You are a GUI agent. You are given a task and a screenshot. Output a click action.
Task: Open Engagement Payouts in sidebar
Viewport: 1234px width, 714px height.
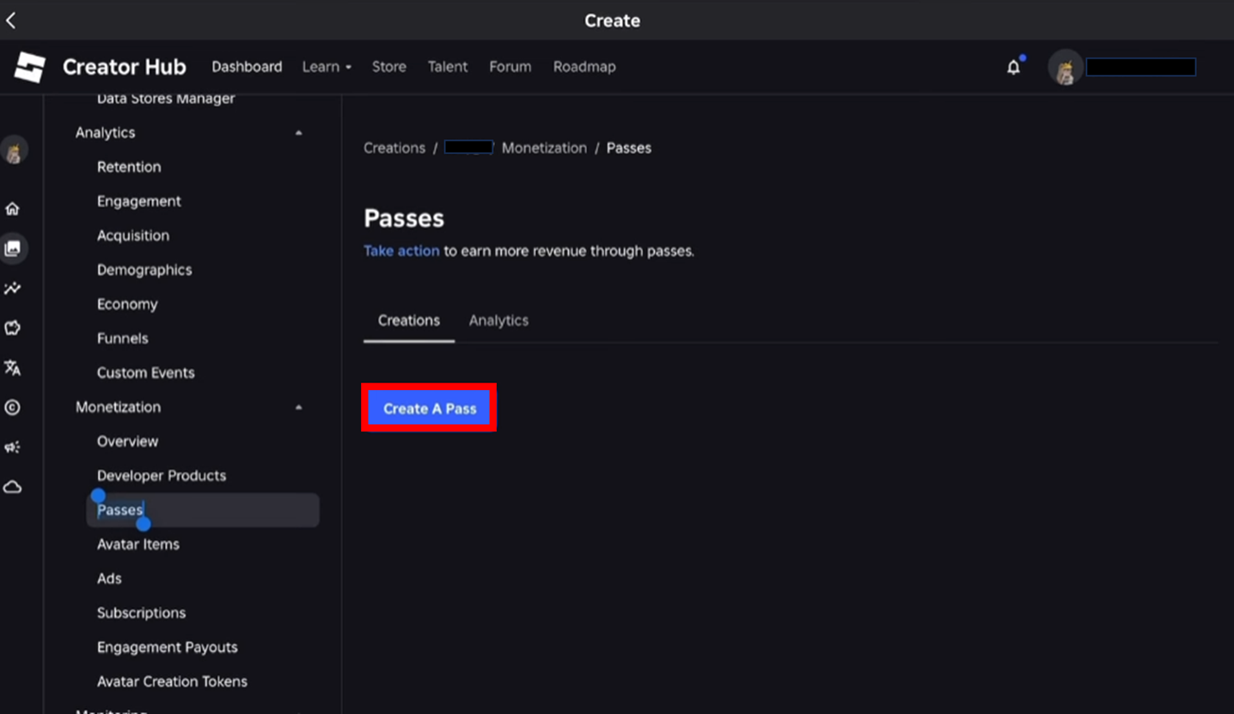168,648
